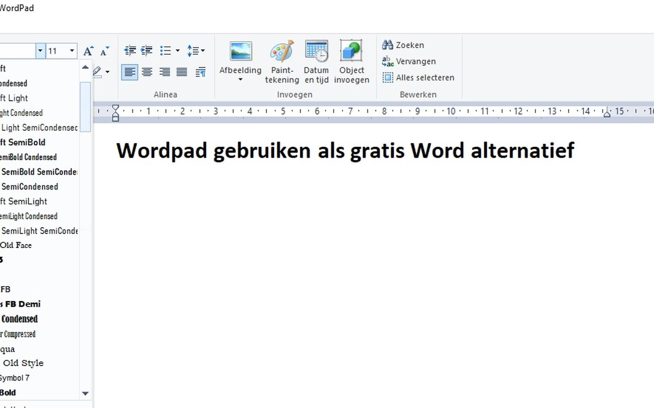This screenshot has height=408, width=654.
Task: Choose the 'Symbol 7' font
Action: pyautogui.click(x=40, y=378)
